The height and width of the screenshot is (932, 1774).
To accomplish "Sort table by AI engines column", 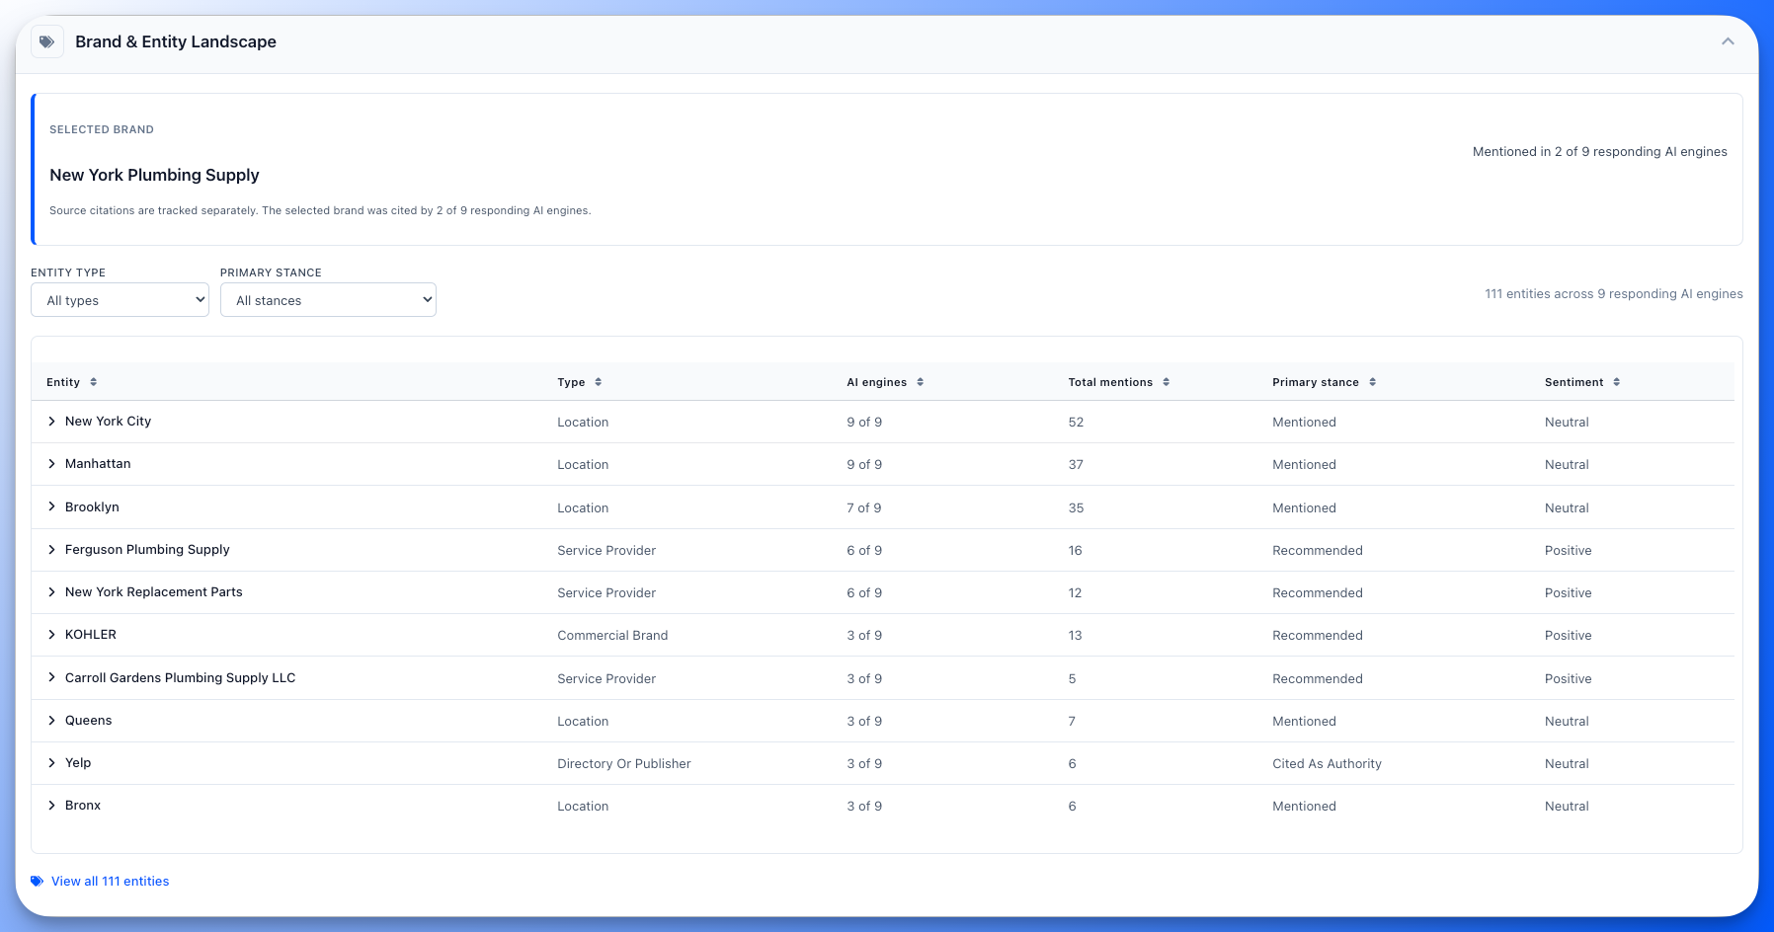I will [x=921, y=382].
